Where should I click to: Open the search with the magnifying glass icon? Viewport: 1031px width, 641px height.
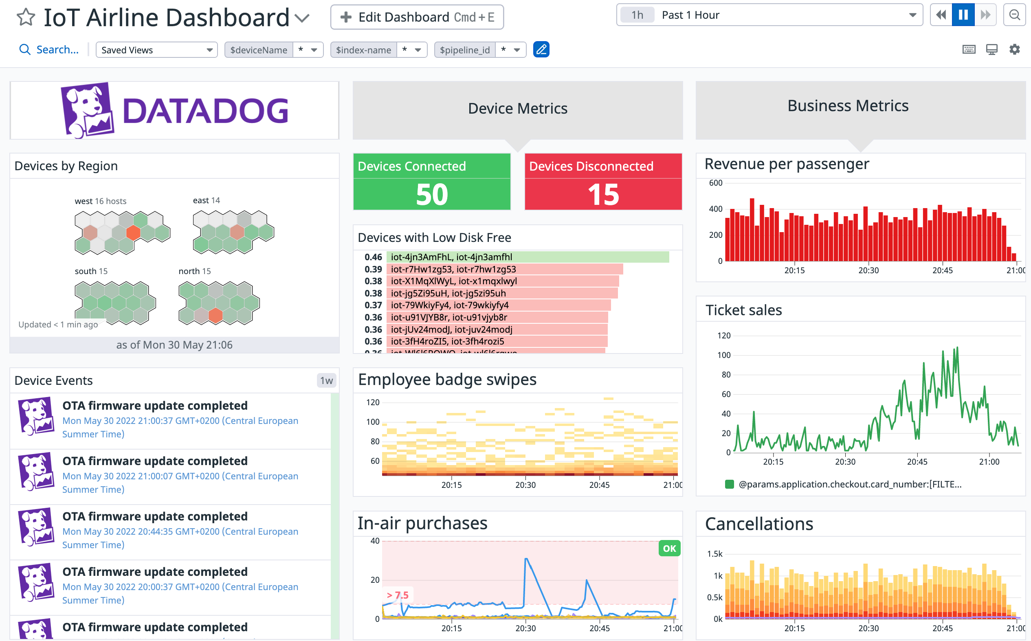(x=24, y=49)
